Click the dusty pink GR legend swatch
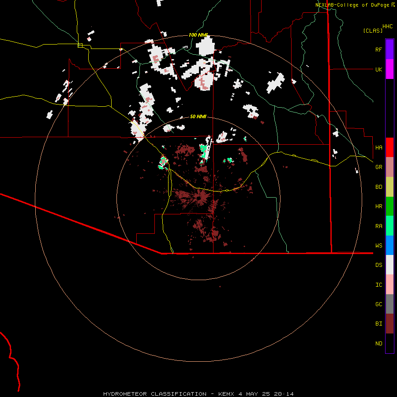Image resolution: width=397 pixels, height=397 pixels. click(x=390, y=167)
